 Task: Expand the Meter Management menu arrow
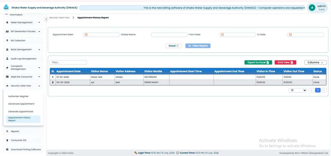pyautogui.click(x=39, y=23)
